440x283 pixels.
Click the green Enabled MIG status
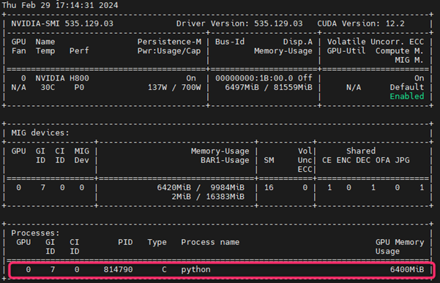coord(407,97)
